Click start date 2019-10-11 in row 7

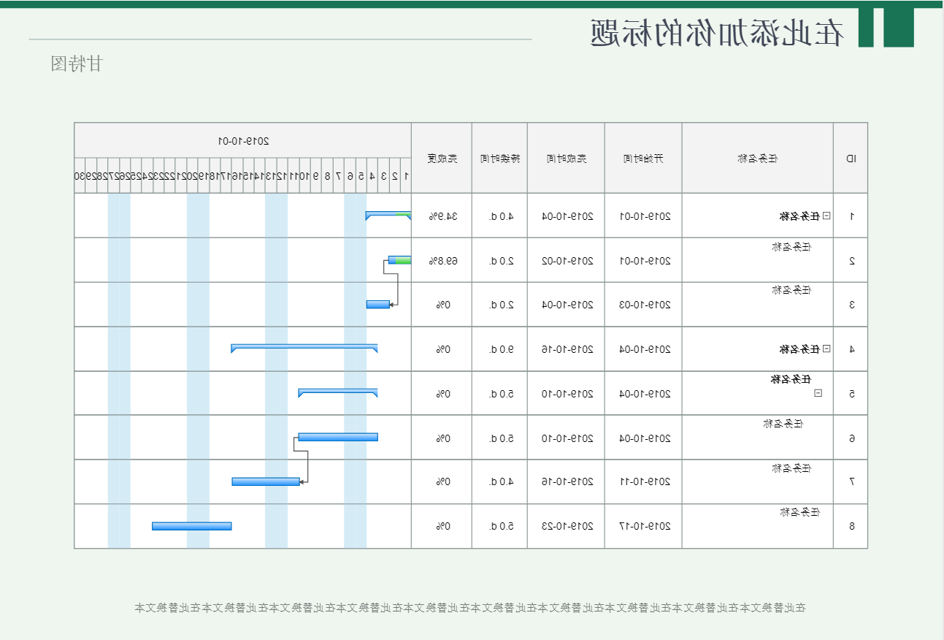pos(643,481)
